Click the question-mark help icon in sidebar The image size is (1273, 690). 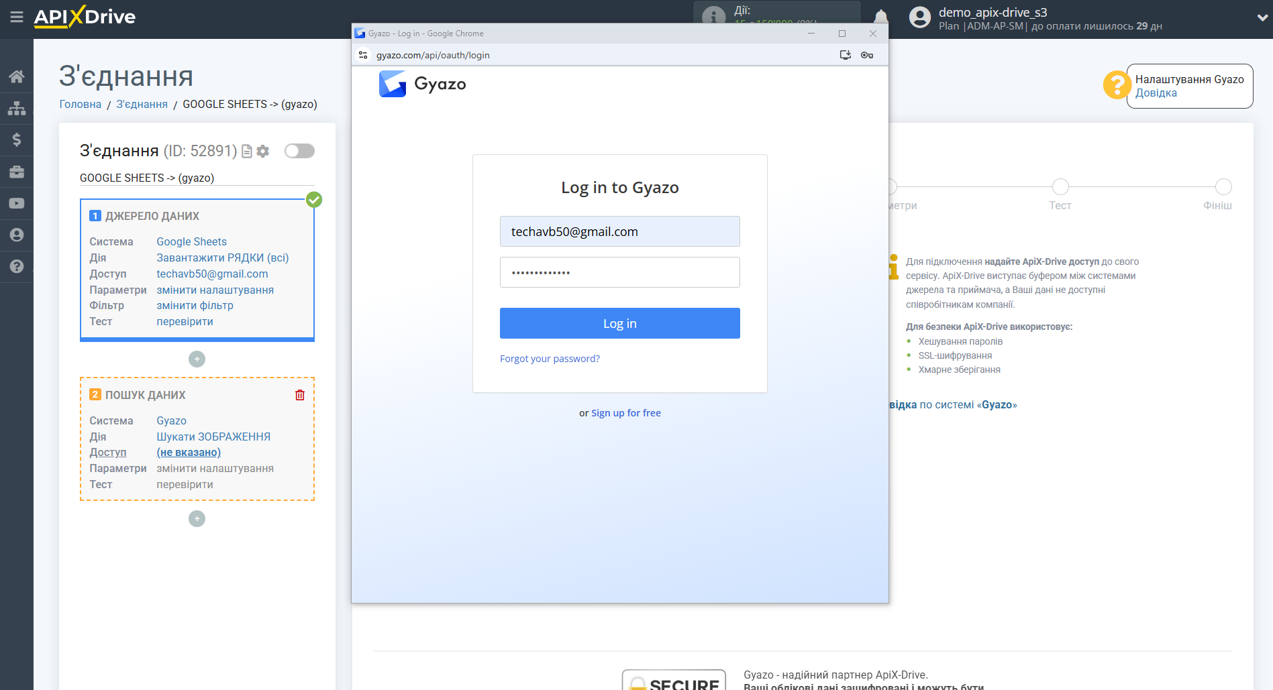tap(17, 266)
